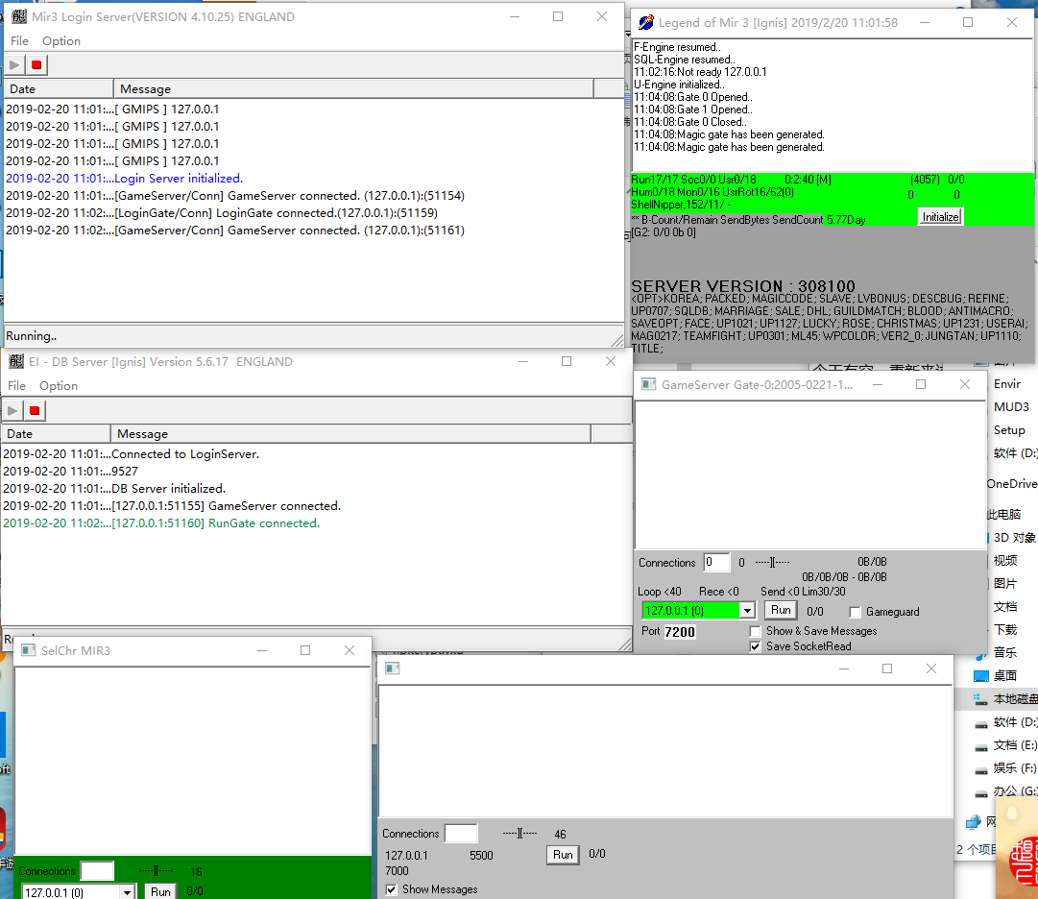Click Message column header in EI - DB Server
The height and width of the screenshot is (899, 1038).
(350, 433)
